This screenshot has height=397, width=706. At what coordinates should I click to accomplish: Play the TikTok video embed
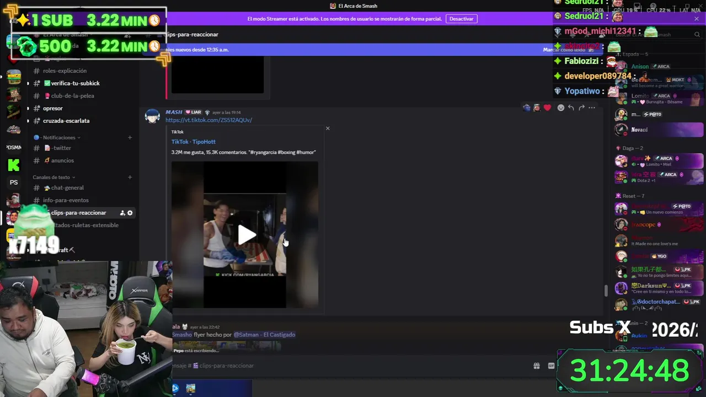[x=247, y=235]
